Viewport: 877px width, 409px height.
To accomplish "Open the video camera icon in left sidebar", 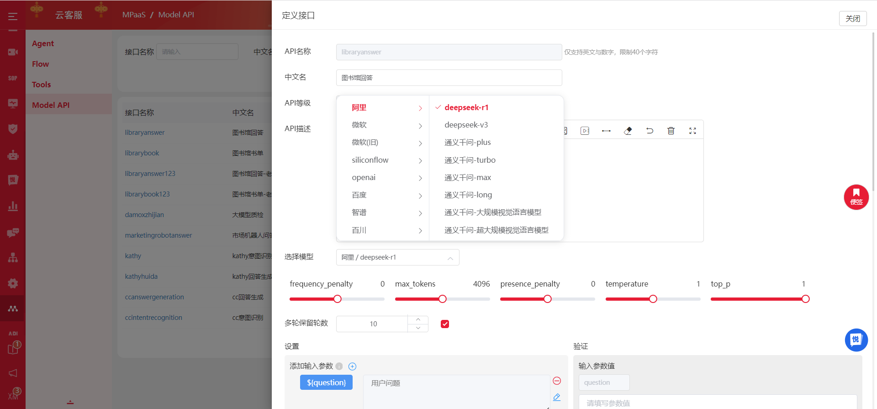I will (13, 52).
